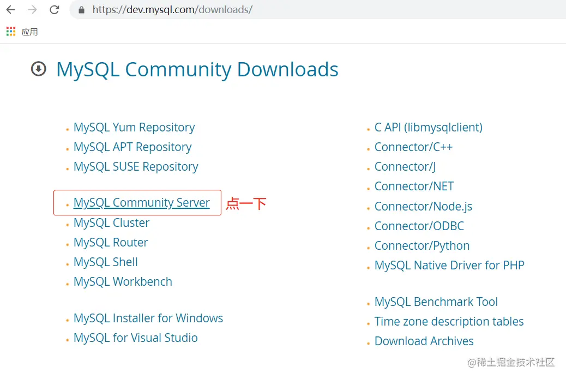Open Connector/ODBC link
The width and height of the screenshot is (566, 379).
(x=419, y=226)
